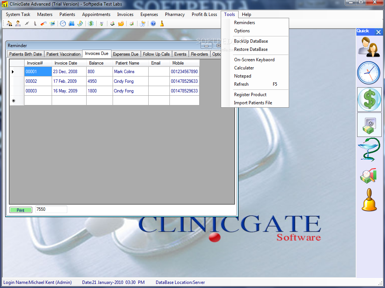This screenshot has width=385, height=288.
Task: Open Calculater from the Tools menu
Action: [255, 68]
